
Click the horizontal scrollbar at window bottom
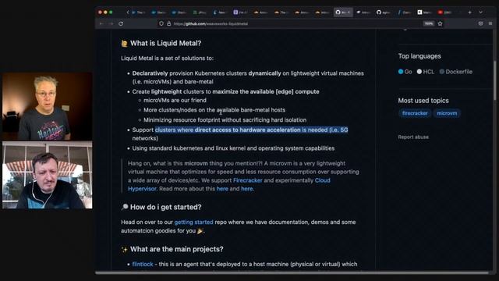click(292, 272)
